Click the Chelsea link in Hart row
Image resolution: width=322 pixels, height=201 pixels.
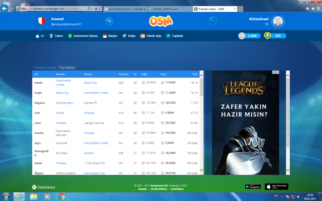89,113
